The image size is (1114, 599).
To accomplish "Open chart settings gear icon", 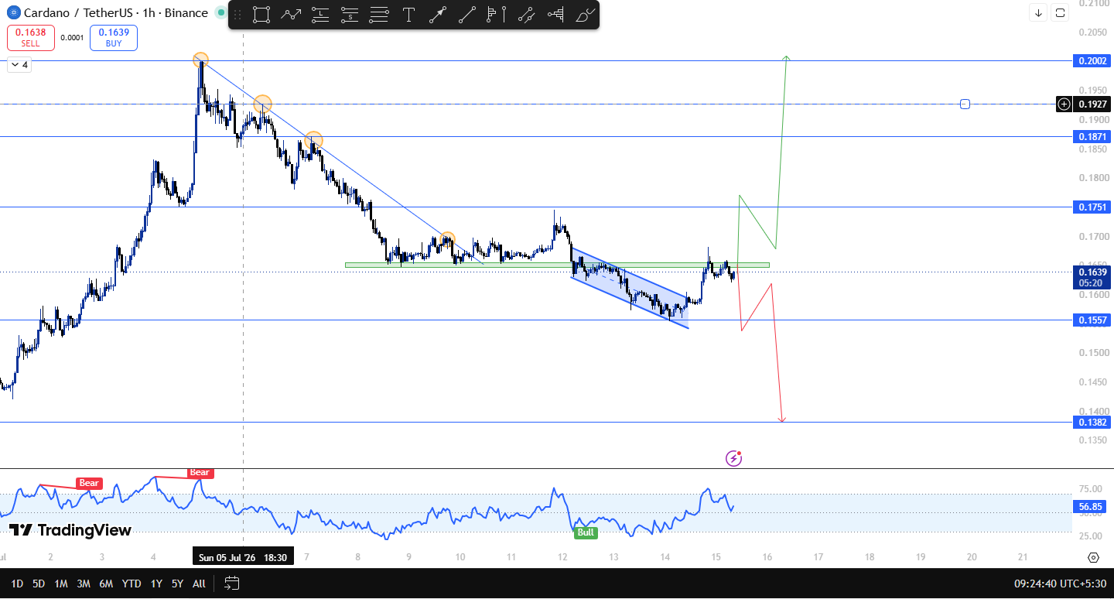I will [x=1093, y=557].
